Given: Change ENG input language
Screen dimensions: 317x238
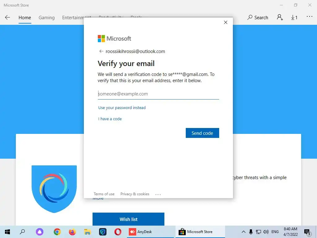Looking at the screenshot, I should tap(275, 232).
